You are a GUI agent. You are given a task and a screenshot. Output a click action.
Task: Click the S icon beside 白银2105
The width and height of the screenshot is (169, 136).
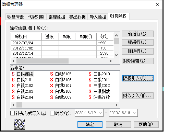pos(51,74)
